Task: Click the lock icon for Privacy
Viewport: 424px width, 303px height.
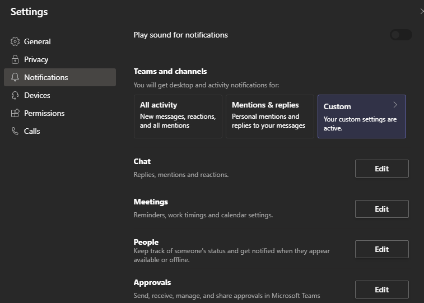Action: 15,59
